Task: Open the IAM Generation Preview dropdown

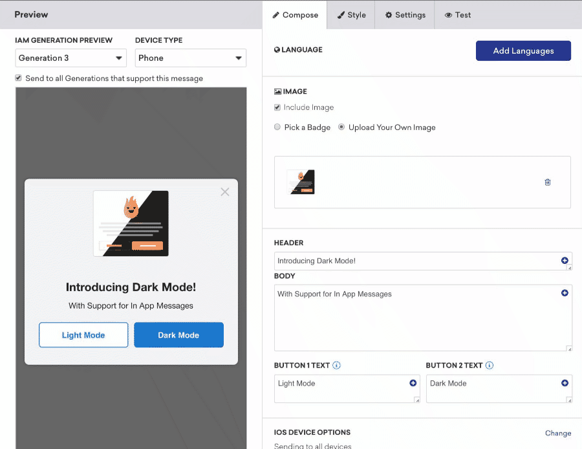Action: [70, 58]
